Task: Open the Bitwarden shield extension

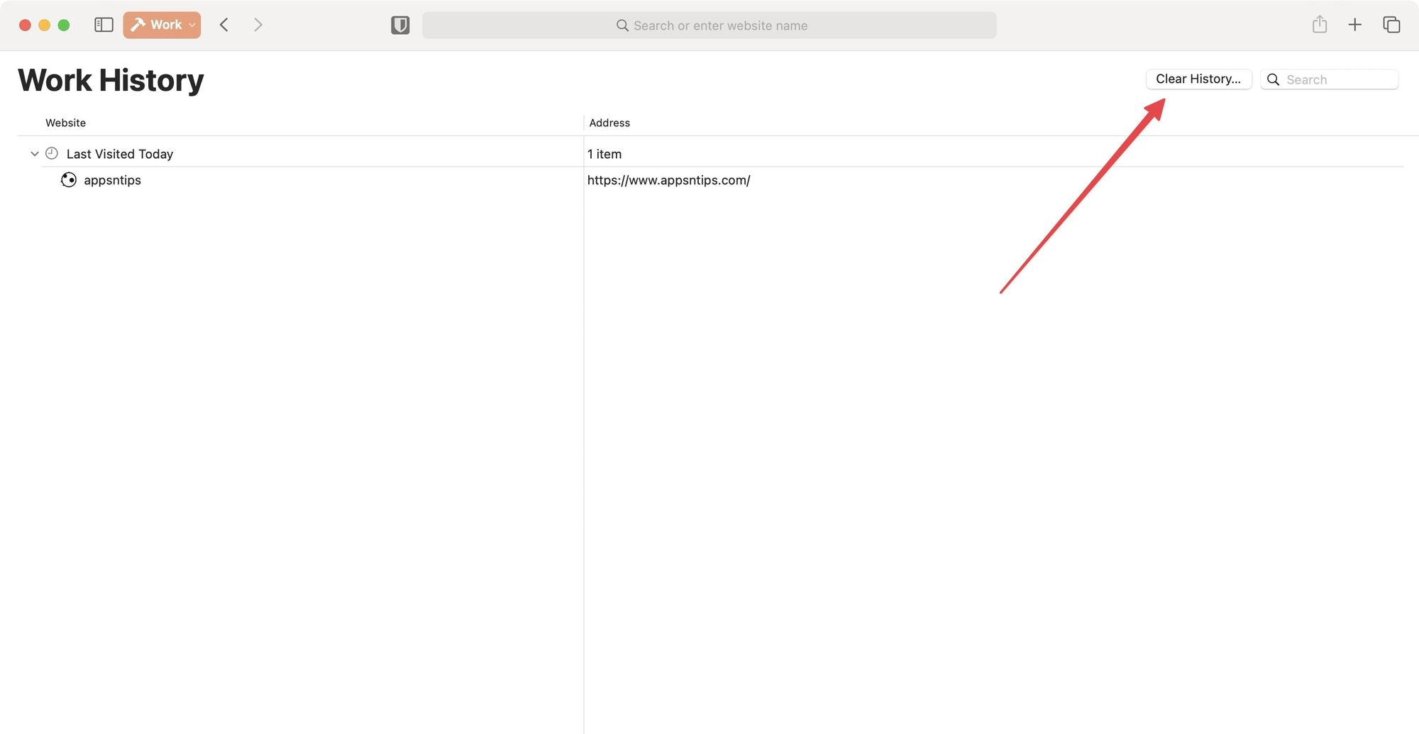Action: click(400, 26)
